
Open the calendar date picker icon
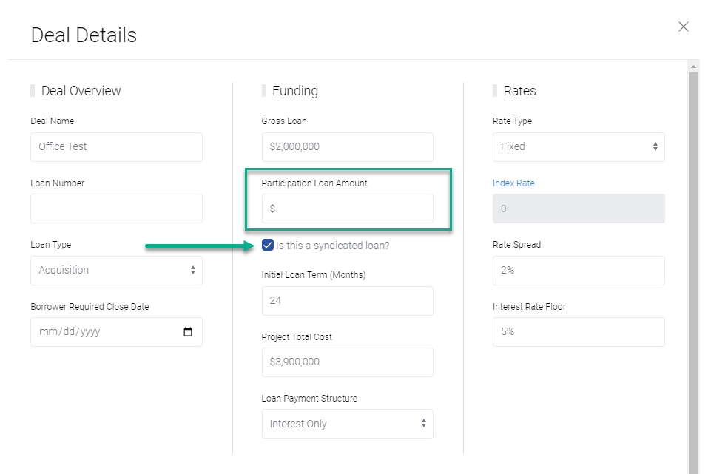tap(188, 332)
